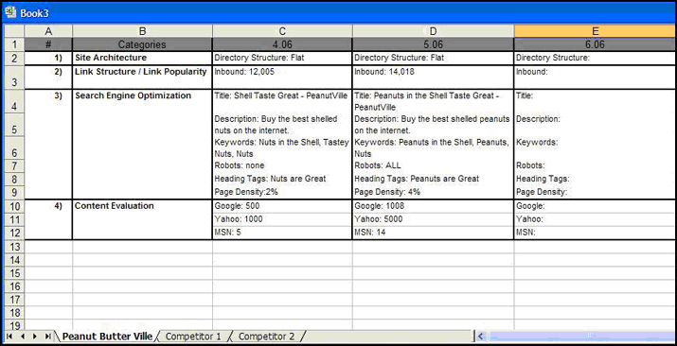Click 'Heading Tags: Peanuts are Great' cell
The image size is (677, 346).
[433, 179]
